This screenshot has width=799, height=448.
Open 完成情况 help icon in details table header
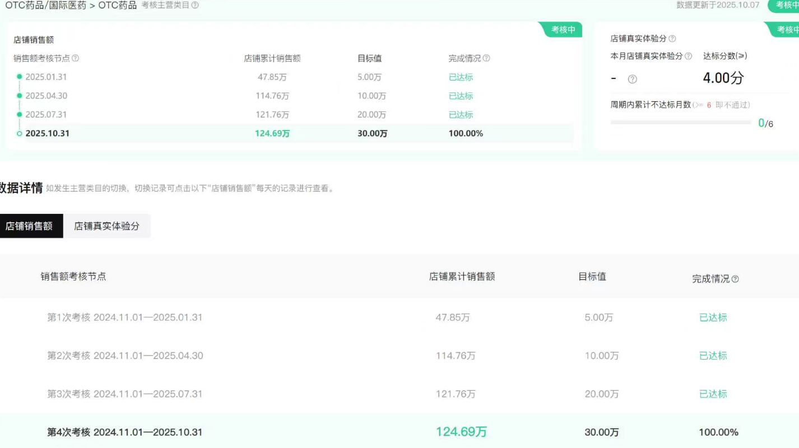(735, 279)
